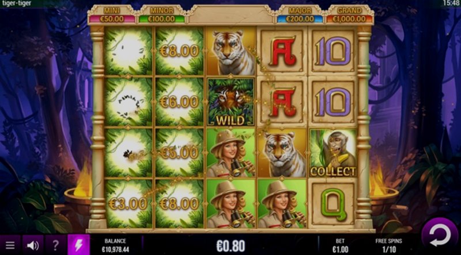Click the €0.80 win amount
The width and height of the screenshot is (461, 255).
click(x=231, y=246)
